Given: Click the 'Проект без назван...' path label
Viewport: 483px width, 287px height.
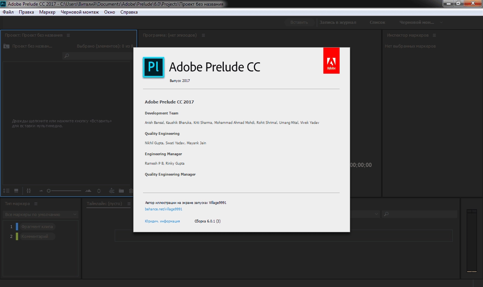Looking at the screenshot, I should (32, 46).
